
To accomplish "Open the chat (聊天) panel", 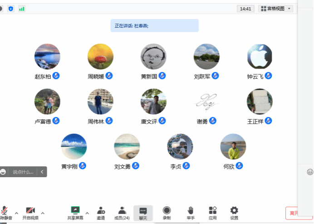I will tap(143, 213).
